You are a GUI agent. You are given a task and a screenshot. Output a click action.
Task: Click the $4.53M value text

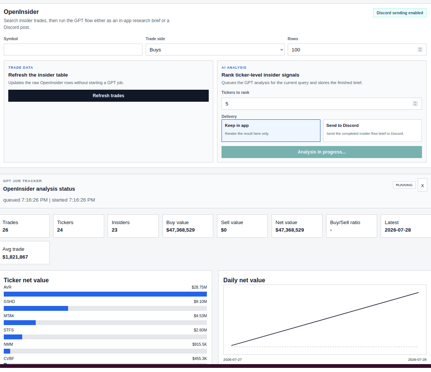200,316
